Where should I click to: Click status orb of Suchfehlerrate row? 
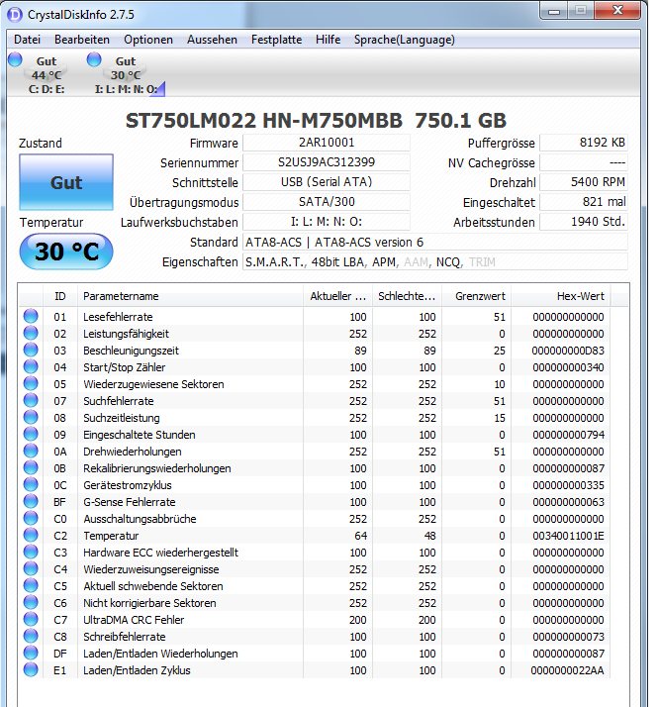31,400
